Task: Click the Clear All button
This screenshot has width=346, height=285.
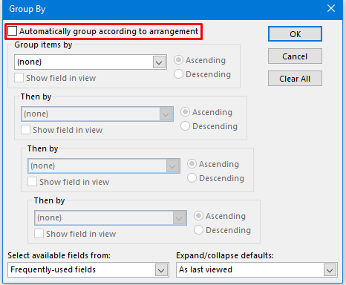Action: tap(295, 79)
